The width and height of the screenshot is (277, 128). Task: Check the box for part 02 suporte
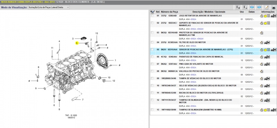coord(152,23)
